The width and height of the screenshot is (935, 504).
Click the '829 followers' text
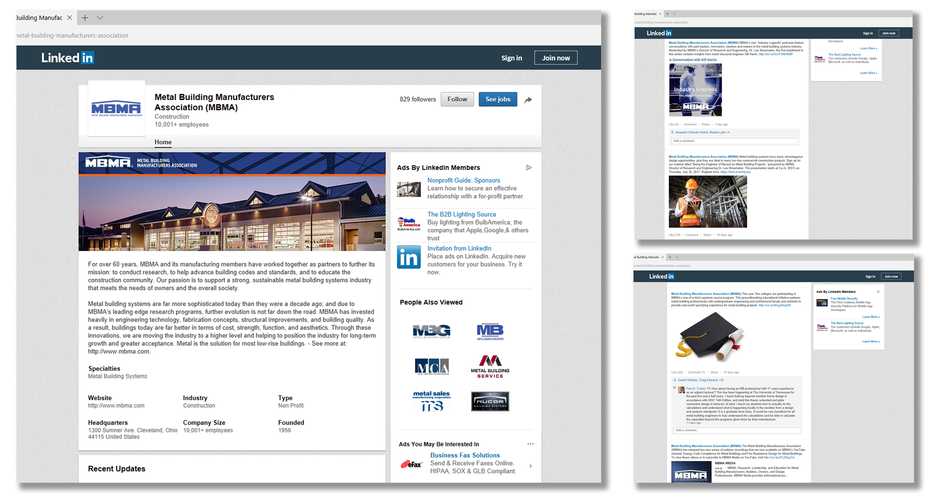click(x=418, y=99)
